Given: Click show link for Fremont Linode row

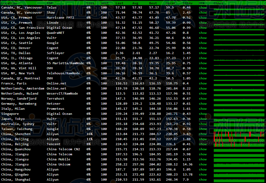Looking at the screenshot, I should pos(203,23).
